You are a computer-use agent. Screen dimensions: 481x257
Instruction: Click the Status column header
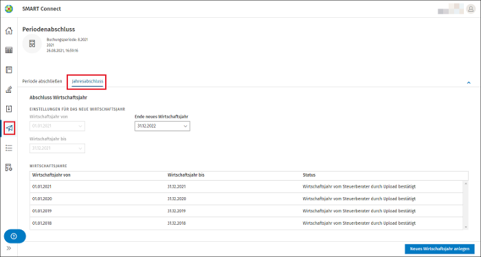[309, 175]
